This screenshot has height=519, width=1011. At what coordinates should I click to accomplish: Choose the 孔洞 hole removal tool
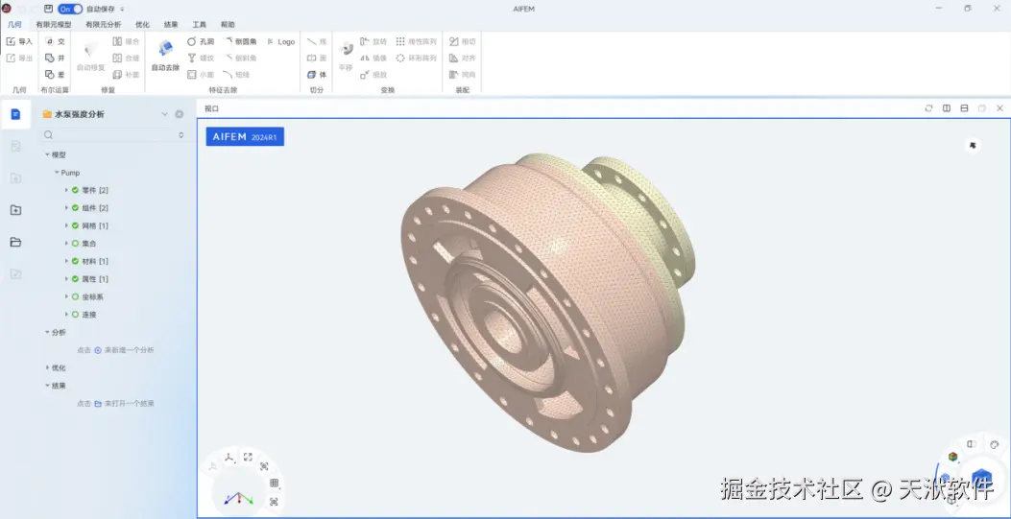(x=201, y=41)
